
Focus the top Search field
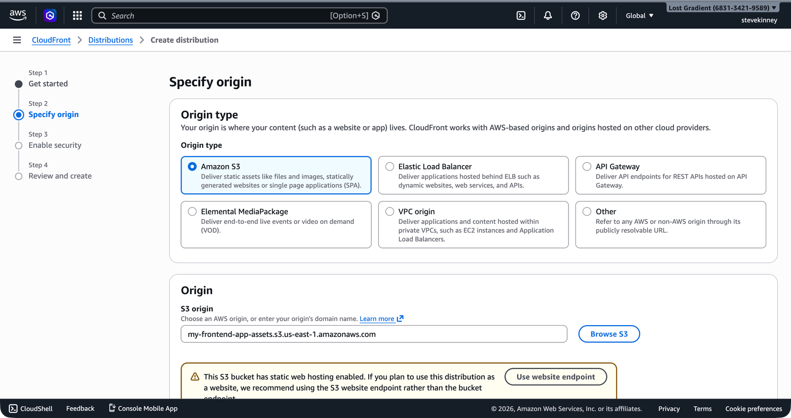coord(239,16)
